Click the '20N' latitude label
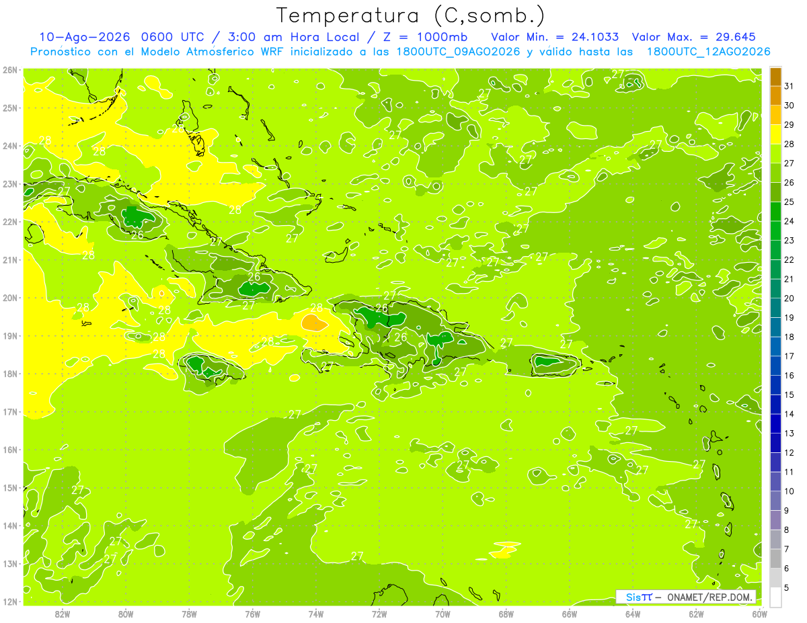Viewport: 807px width, 623px height. coord(10,298)
